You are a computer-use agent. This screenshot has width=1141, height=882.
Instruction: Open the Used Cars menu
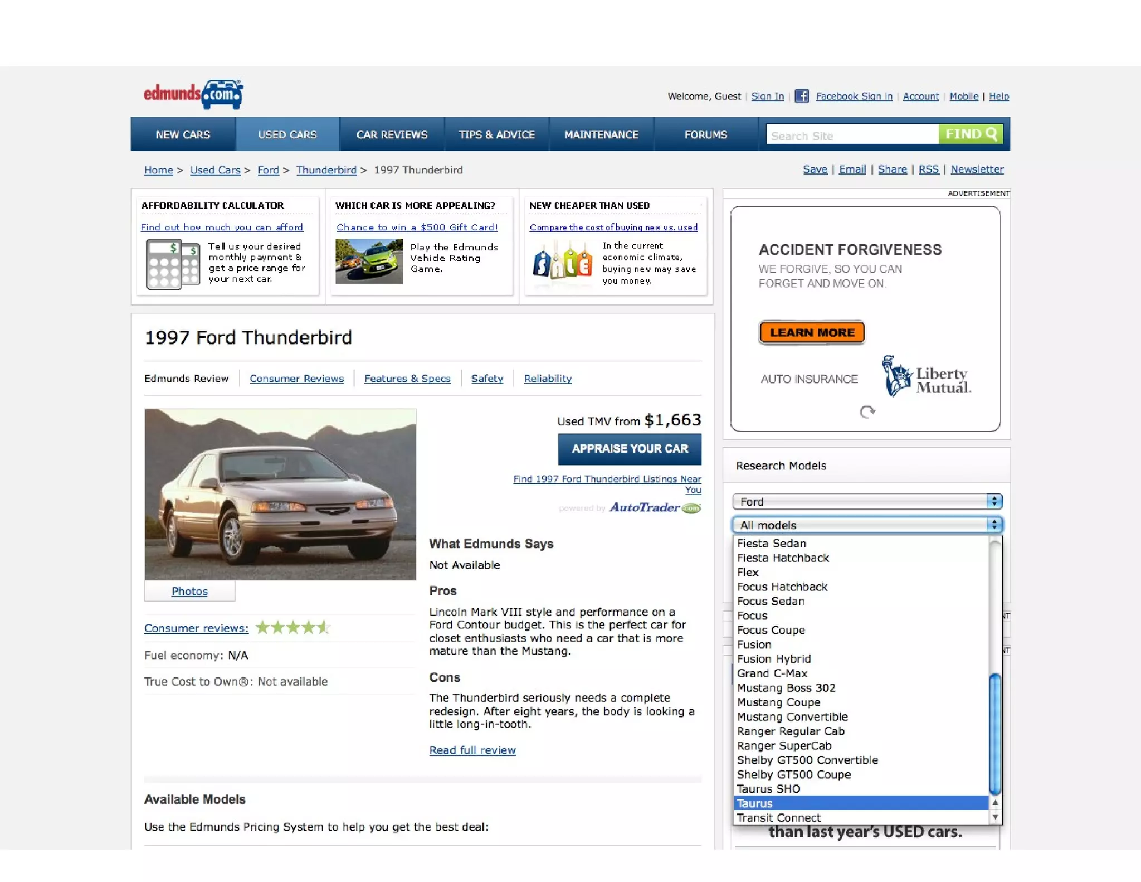[287, 134]
